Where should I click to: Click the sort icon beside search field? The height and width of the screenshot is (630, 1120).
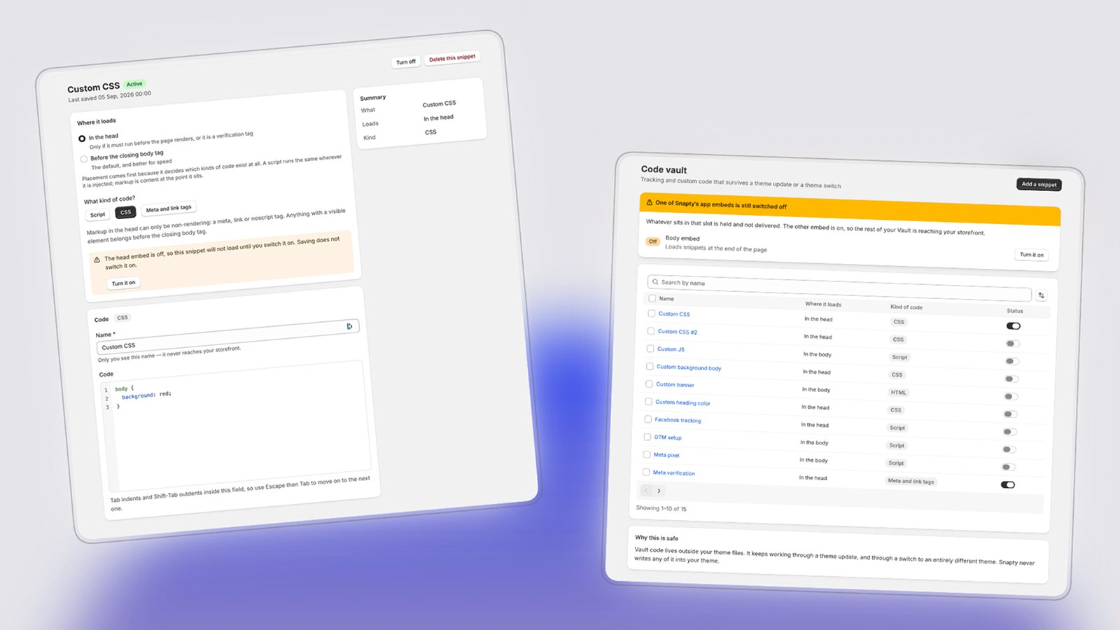[x=1041, y=295]
